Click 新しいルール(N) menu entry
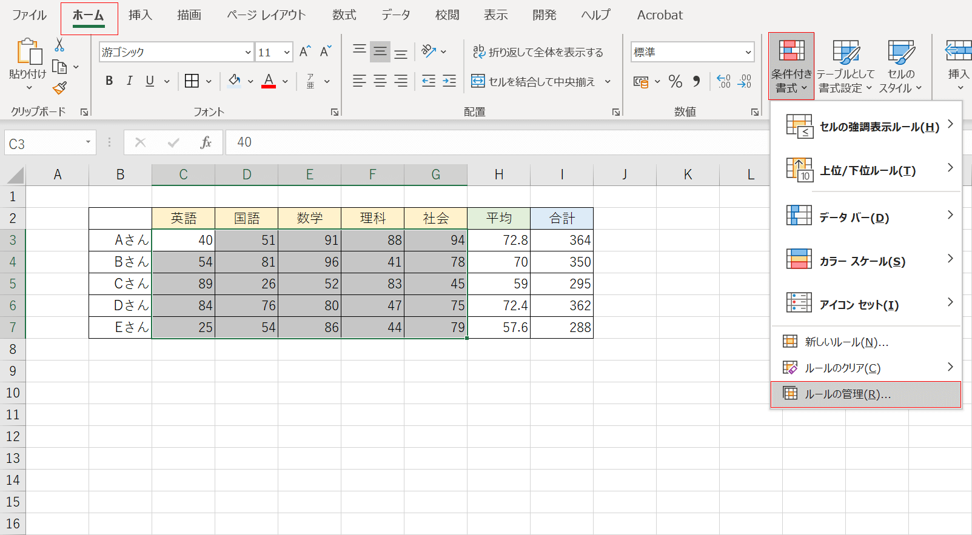The height and width of the screenshot is (535, 972). [846, 342]
